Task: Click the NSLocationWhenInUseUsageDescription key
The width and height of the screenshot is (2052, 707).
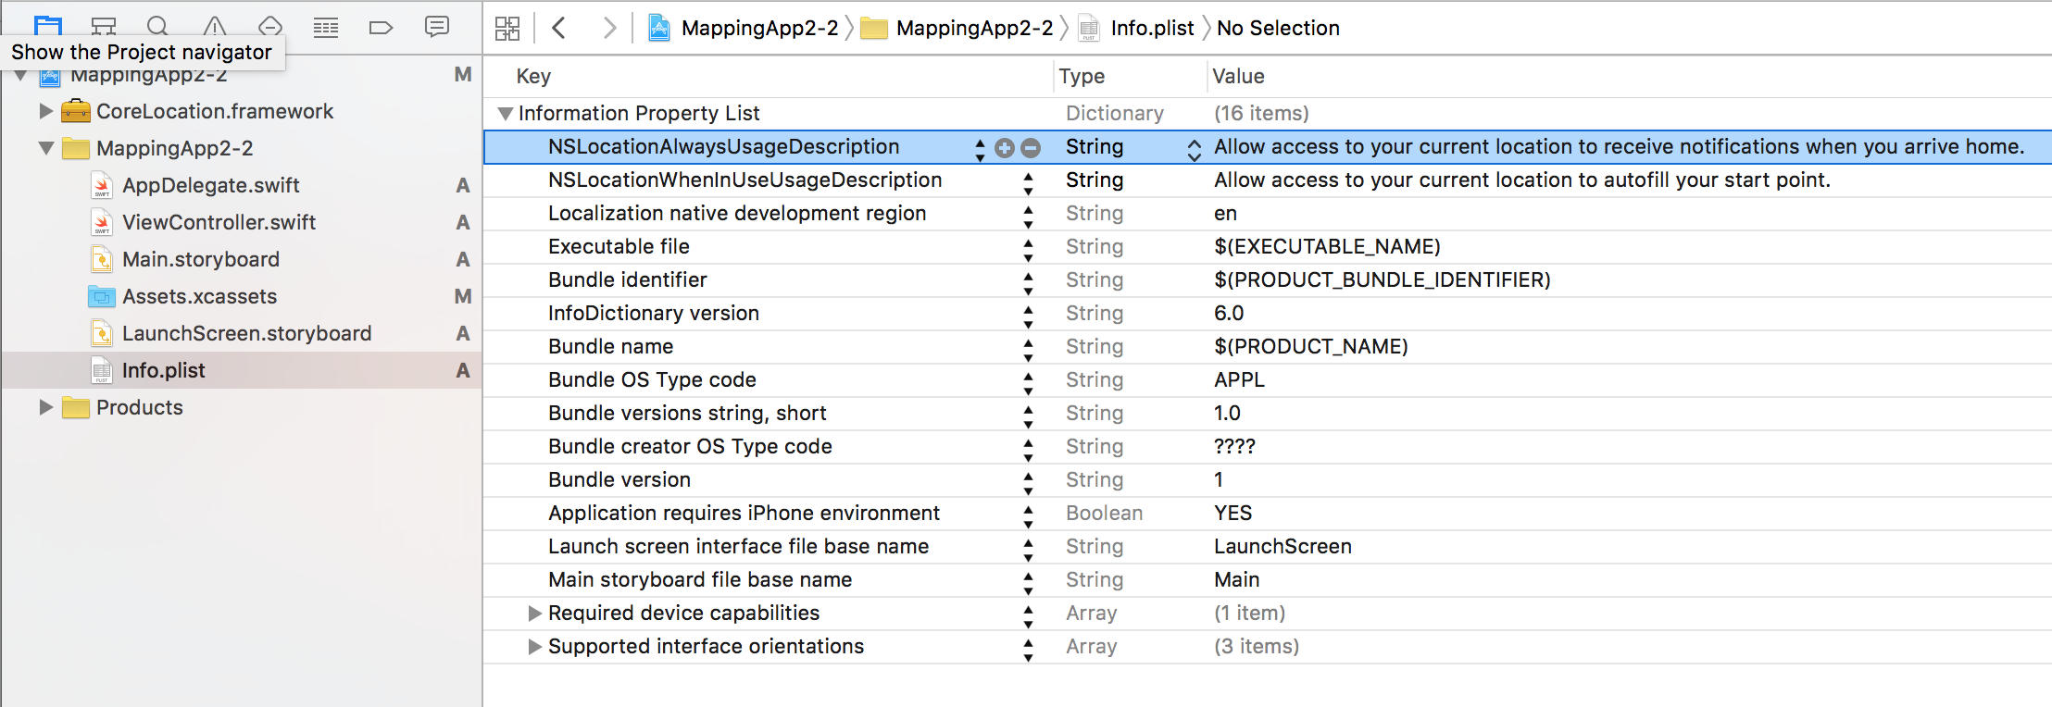Action: click(744, 180)
